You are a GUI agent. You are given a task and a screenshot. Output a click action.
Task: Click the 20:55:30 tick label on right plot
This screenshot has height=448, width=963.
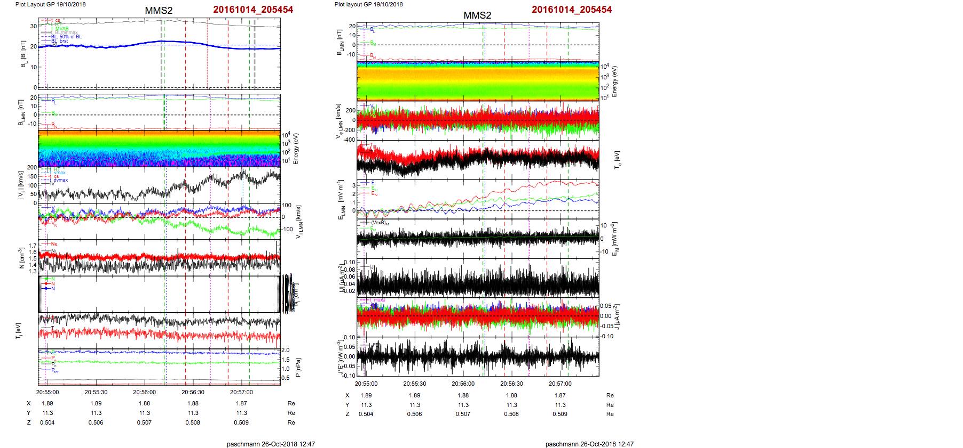[414, 384]
